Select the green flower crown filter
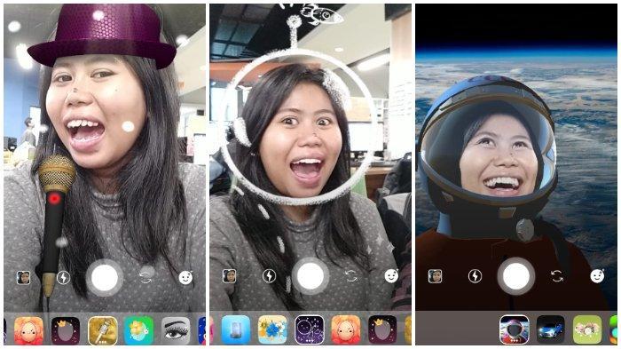 click(x=587, y=329)
